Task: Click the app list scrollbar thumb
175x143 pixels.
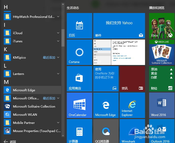Action: point(63,38)
